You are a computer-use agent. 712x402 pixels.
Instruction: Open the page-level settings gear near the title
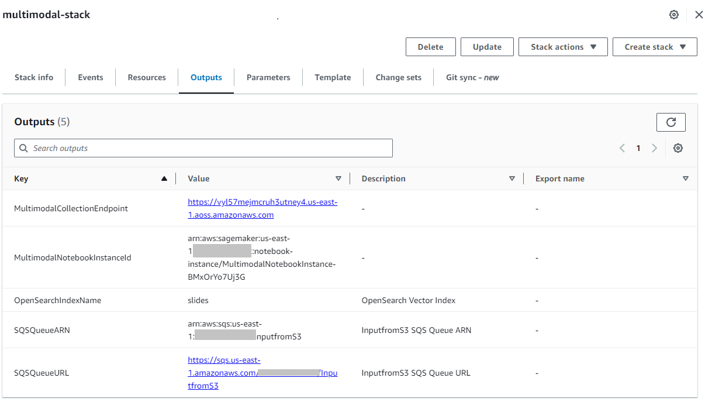pos(673,14)
